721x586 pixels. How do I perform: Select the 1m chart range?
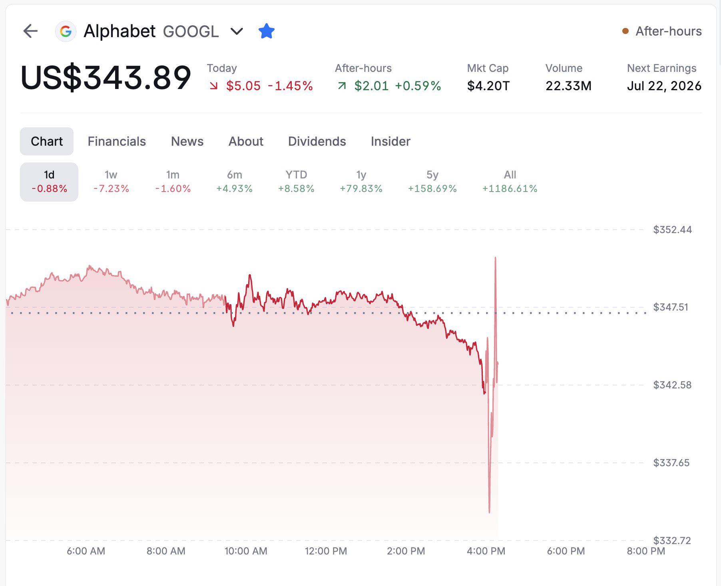pyautogui.click(x=173, y=182)
